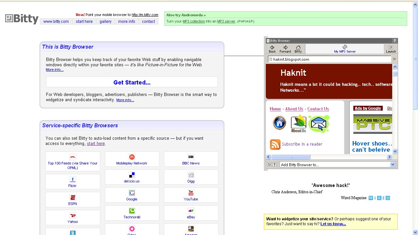418x235 pixels.
Task: Click the help question mark in widget title bar
Action: coord(394,41)
